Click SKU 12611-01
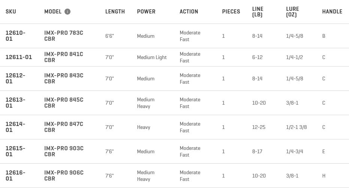This screenshot has width=349, height=188. coord(19,57)
